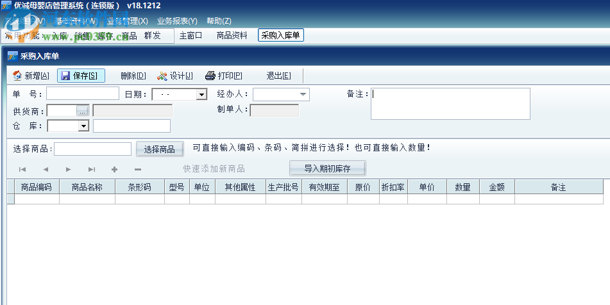This screenshot has height=305, width=610.
Task: Click the 选择商品 button
Action: click(x=160, y=149)
